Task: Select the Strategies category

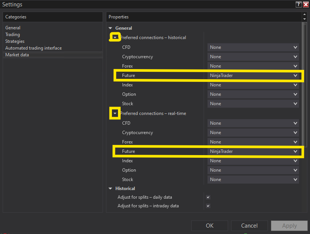Action: 14,41
